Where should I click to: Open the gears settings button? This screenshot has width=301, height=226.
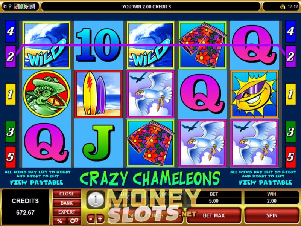tap(74, 221)
